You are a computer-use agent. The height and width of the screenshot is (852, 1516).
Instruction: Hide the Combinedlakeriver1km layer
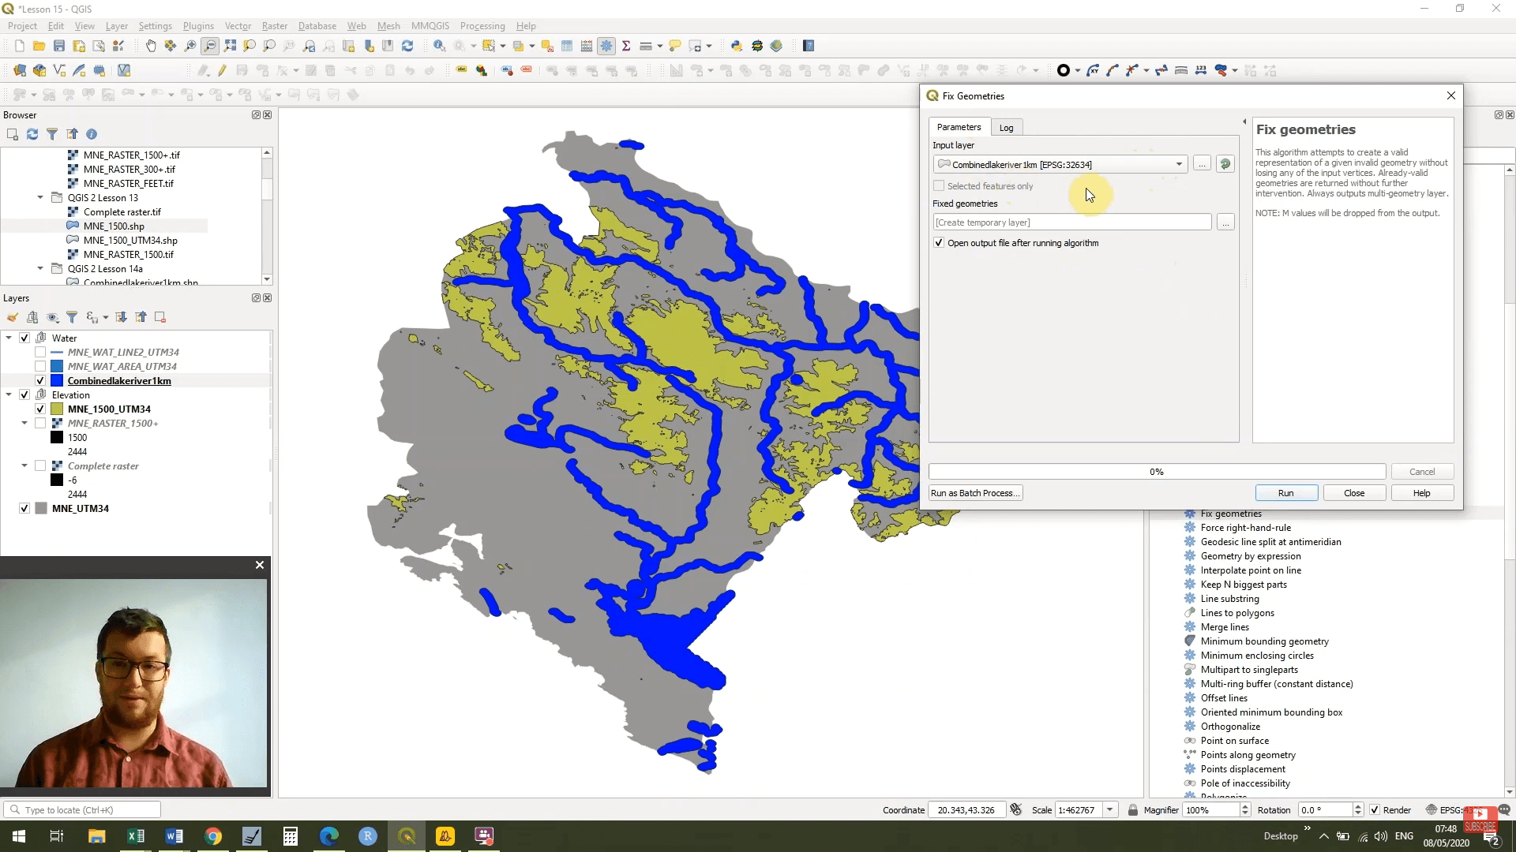(40, 380)
